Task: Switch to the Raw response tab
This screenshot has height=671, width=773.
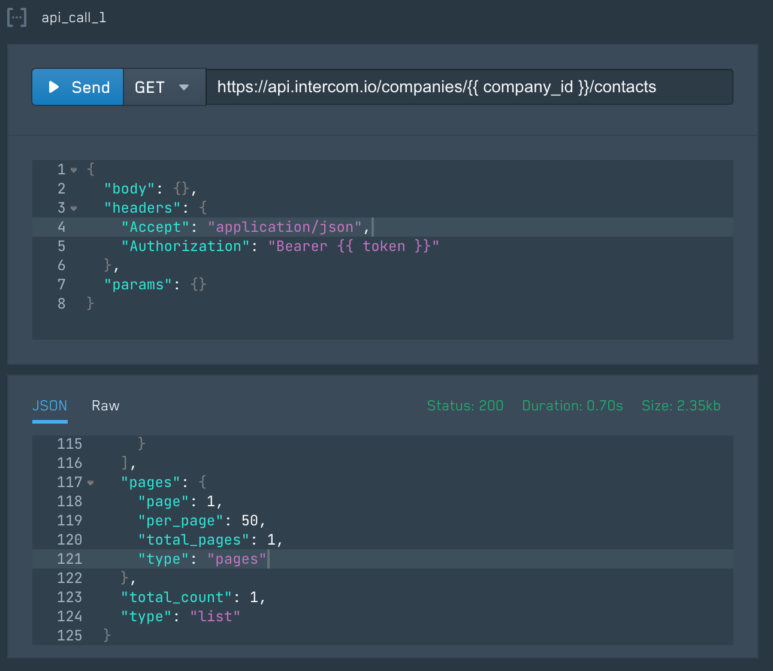Action: tap(105, 406)
